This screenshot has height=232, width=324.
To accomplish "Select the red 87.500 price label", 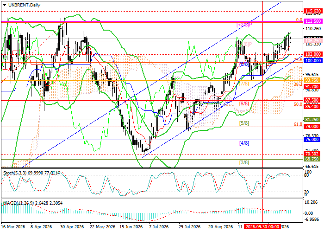I will click(313, 100).
